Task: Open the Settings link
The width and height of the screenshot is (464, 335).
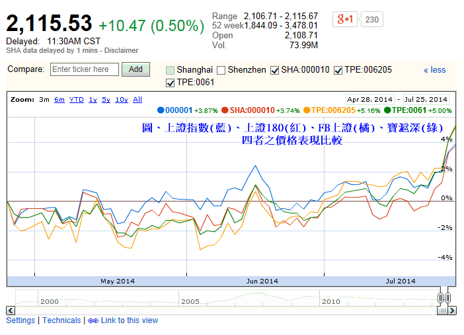Action: pyautogui.click(x=20, y=320)
